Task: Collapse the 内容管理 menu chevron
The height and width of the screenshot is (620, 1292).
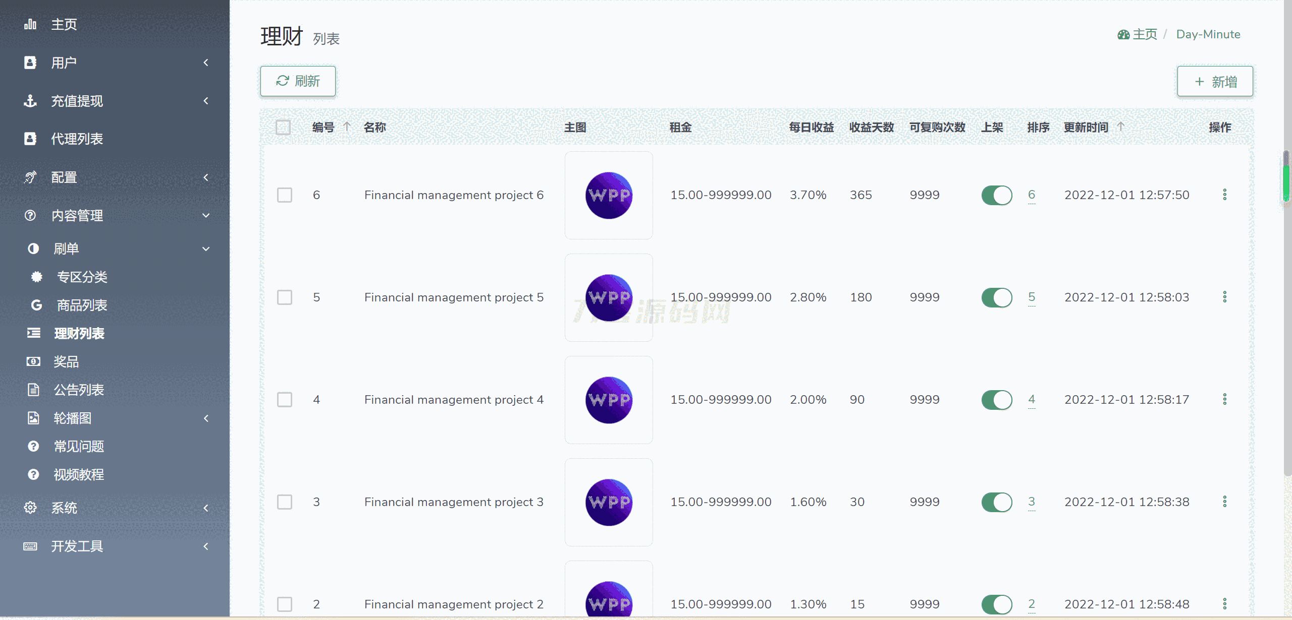Action: [x=206, y=216]
